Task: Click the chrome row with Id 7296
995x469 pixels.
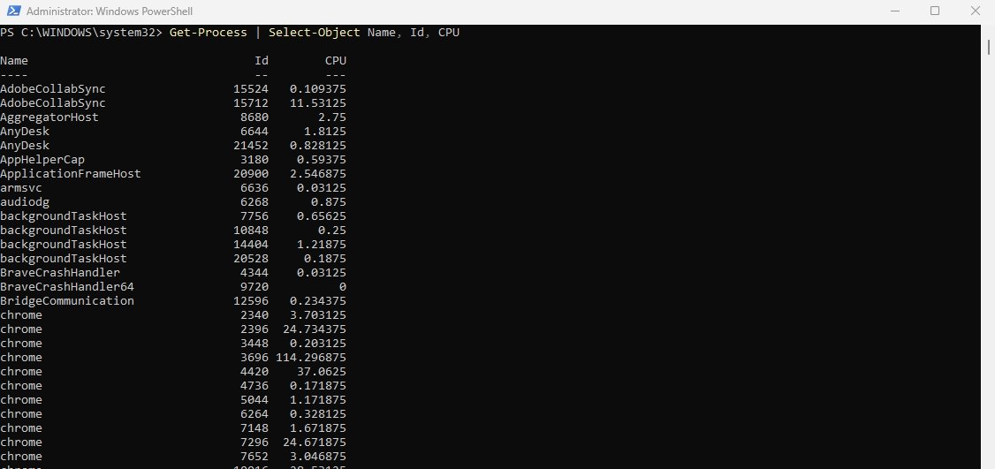Action: pyautogui.click(x=173, y=442)
